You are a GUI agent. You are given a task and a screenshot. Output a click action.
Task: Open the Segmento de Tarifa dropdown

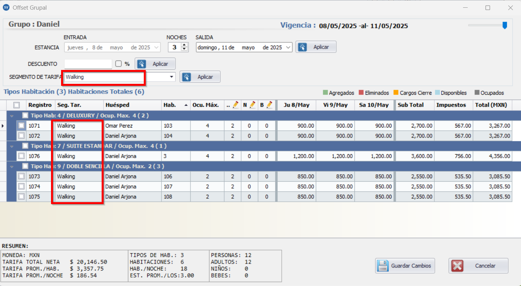[171, 77]
